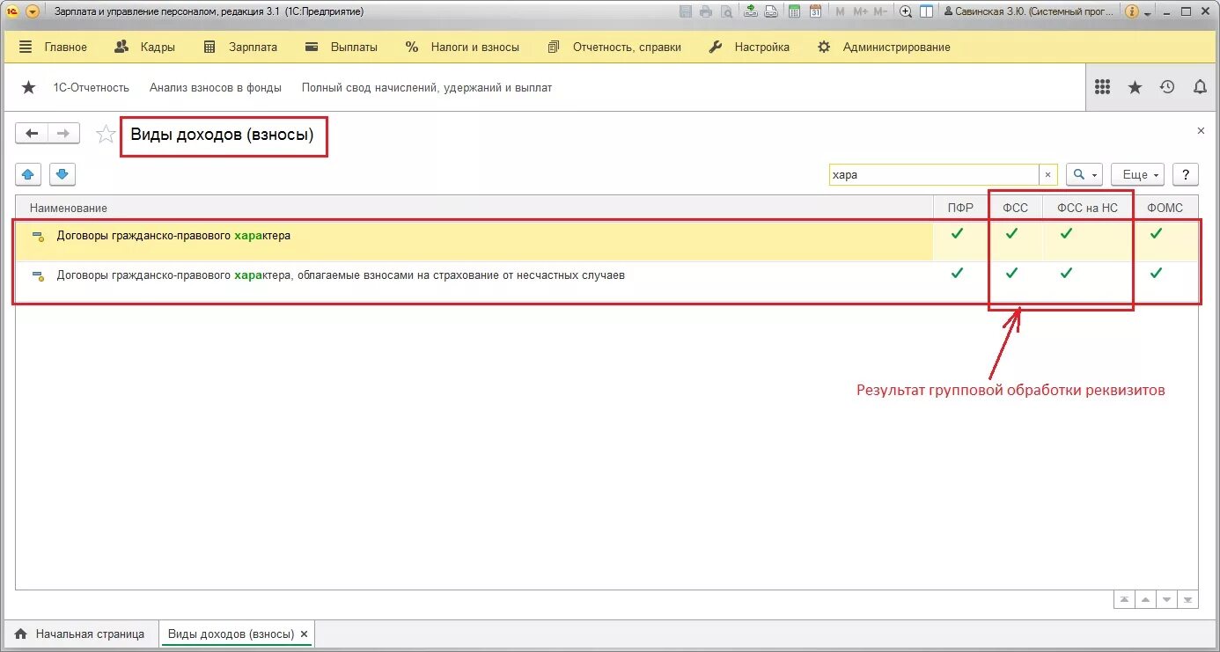The height and width of the screenshot is (652, 1220).
Task: Click the ПФР column header
Action: coord(961,208)
